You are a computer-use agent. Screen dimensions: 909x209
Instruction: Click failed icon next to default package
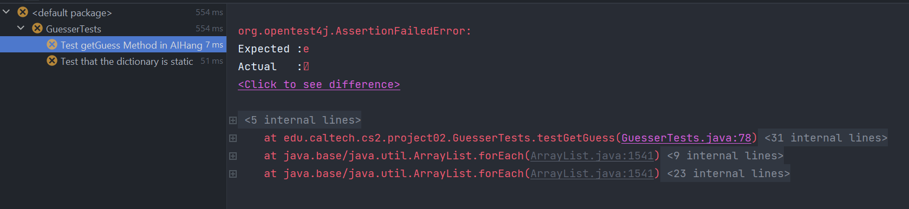(23, 12)
